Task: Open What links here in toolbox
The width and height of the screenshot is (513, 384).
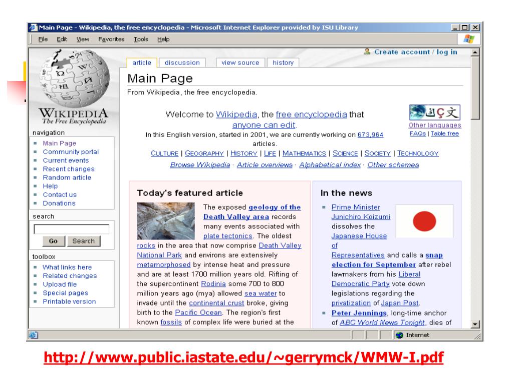Action: pyautogui.click(x=67, y=267)
